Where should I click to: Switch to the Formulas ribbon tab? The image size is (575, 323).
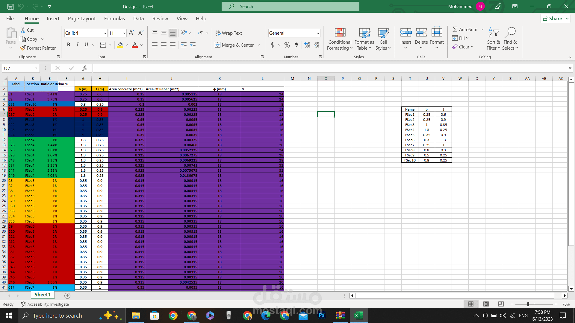(x=114, y=19)
